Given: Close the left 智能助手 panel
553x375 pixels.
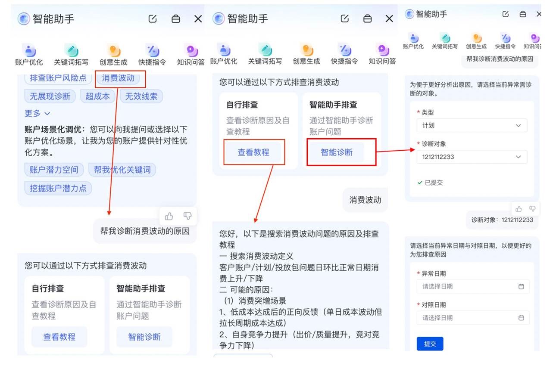Looking at the screenshot, I should (x=198, y=19).
